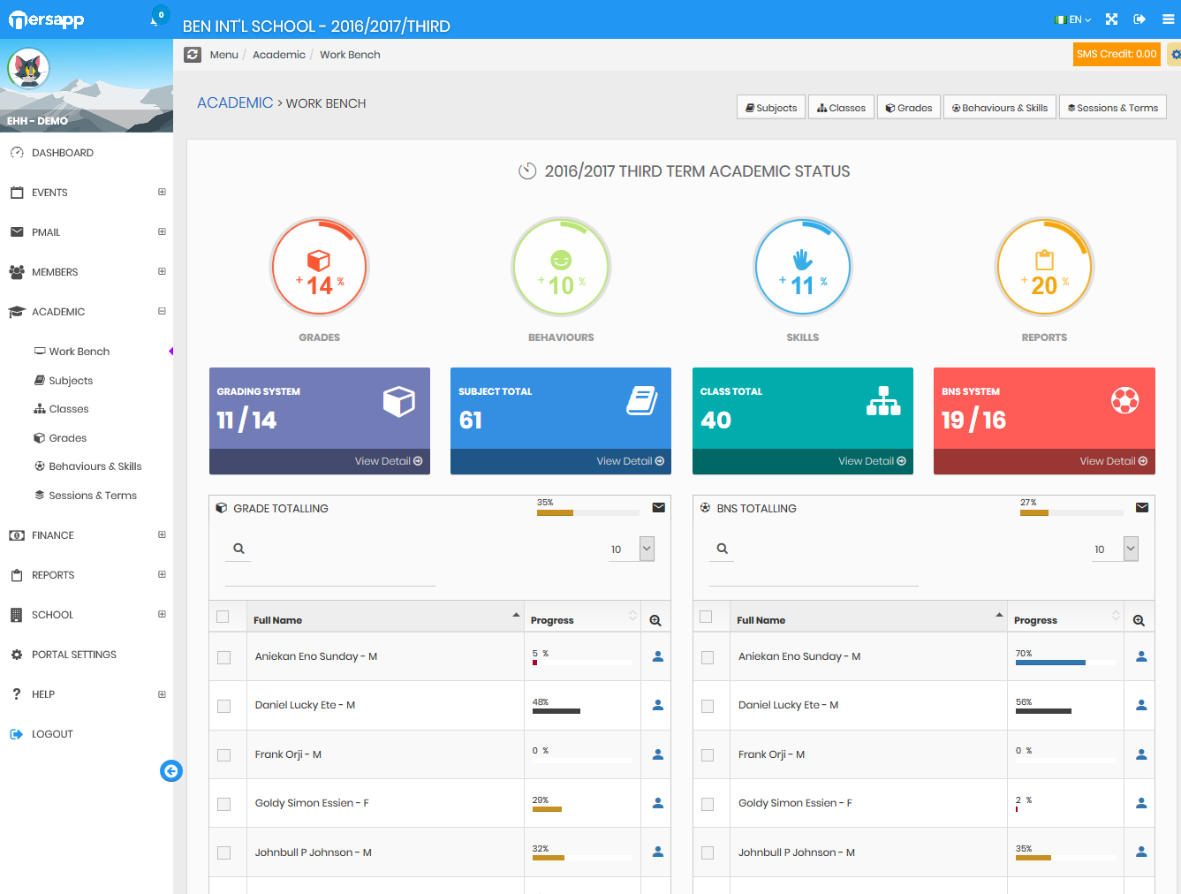Select Goldy Simon Essien checkbox in BNS table
This screenshot has width=1181, height=894.
(708, 804)
